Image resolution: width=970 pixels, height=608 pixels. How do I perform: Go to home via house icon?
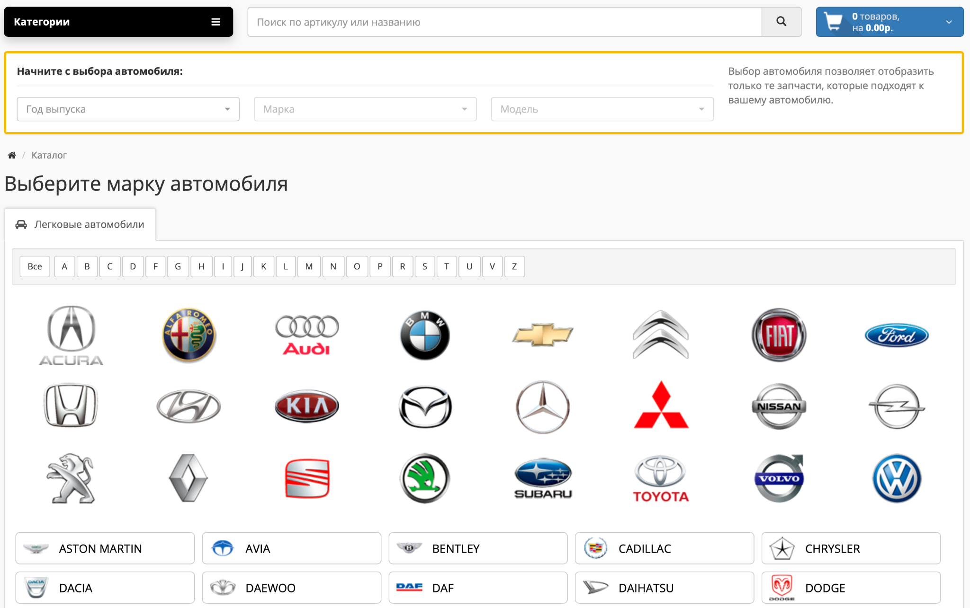12,155
